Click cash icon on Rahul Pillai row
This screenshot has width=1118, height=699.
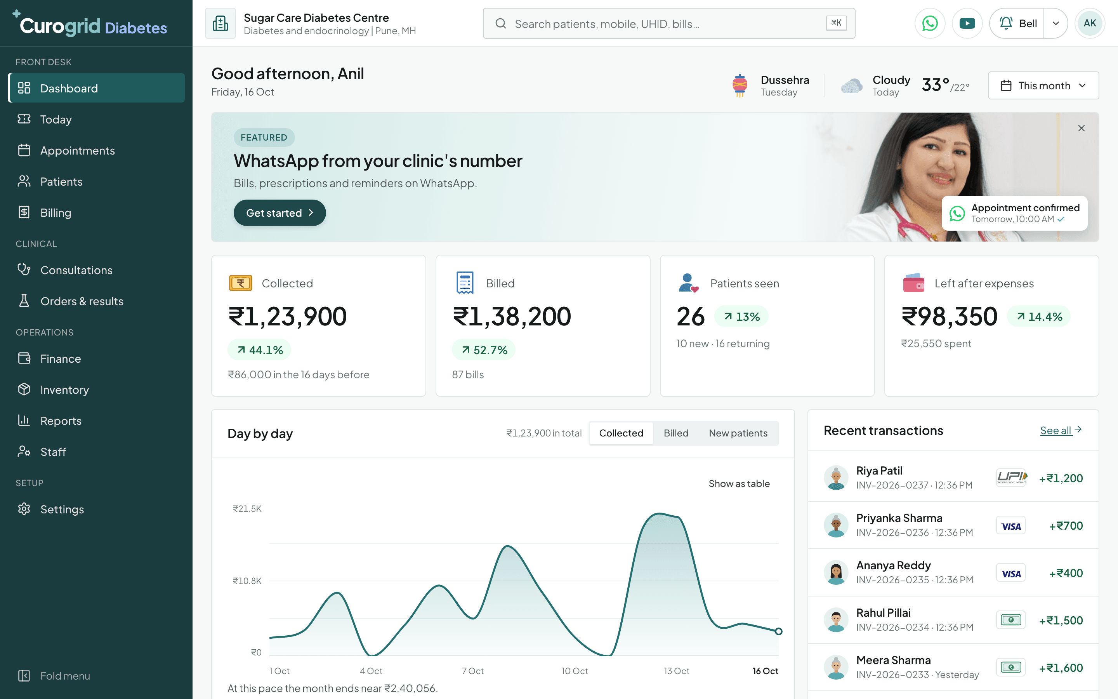1010,620
